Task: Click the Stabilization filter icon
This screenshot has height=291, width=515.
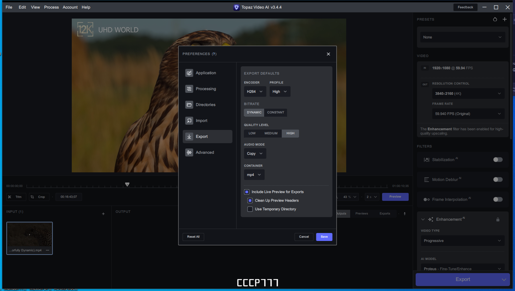Action: pos(427,160)
